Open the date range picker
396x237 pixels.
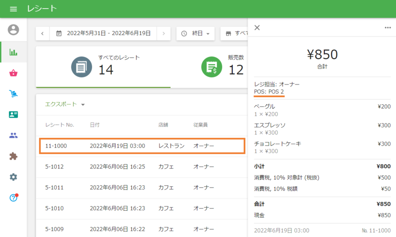pos(103,34)
